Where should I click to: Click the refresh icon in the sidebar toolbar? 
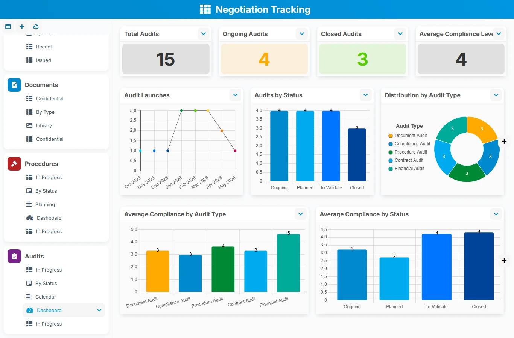point(36,27)
